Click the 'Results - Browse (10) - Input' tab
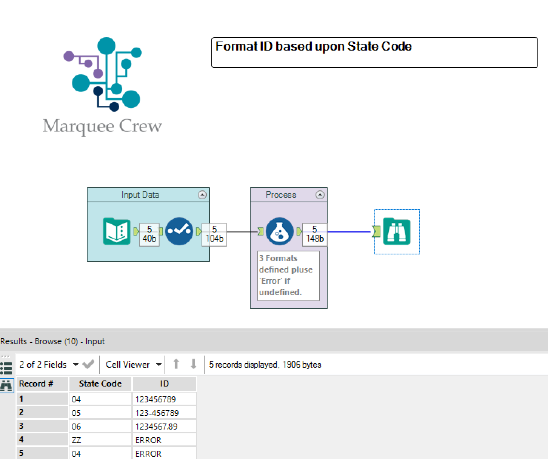 52,341
